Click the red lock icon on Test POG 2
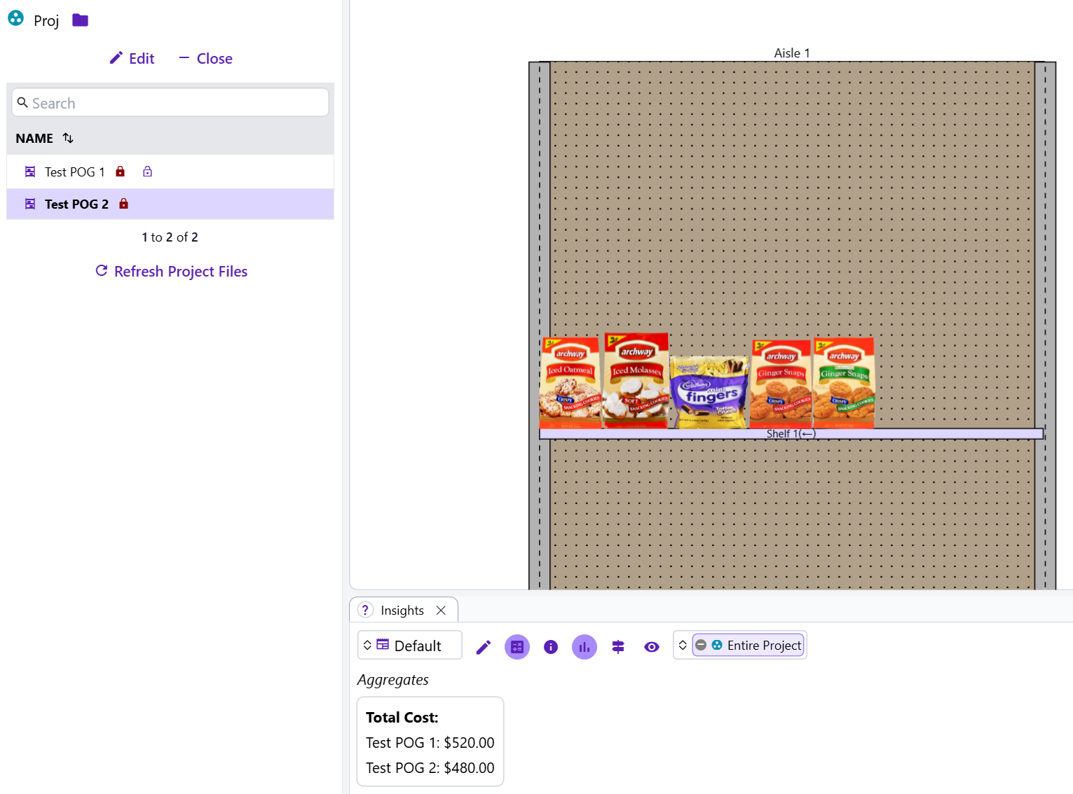 [123, 204]
